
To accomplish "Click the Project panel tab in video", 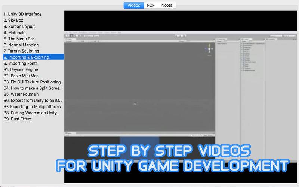I will 246,39.
